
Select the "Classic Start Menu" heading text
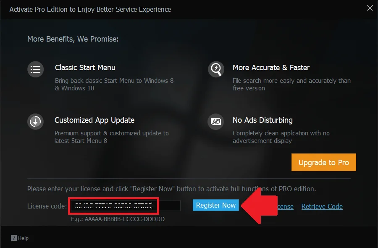[85, 68]
